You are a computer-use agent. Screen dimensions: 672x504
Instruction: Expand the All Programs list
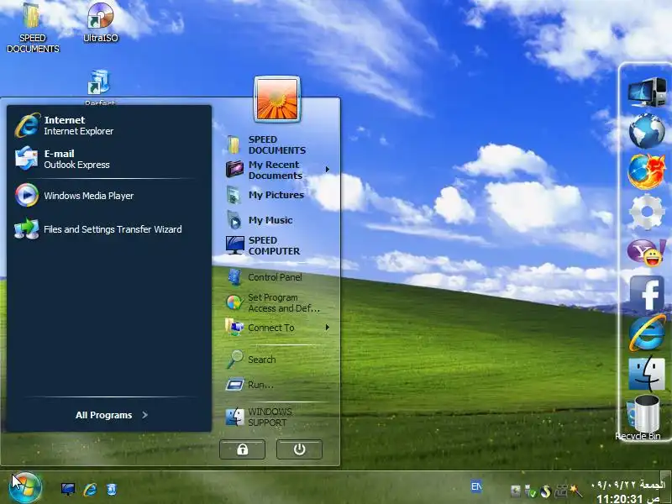[x=112, y=415]
